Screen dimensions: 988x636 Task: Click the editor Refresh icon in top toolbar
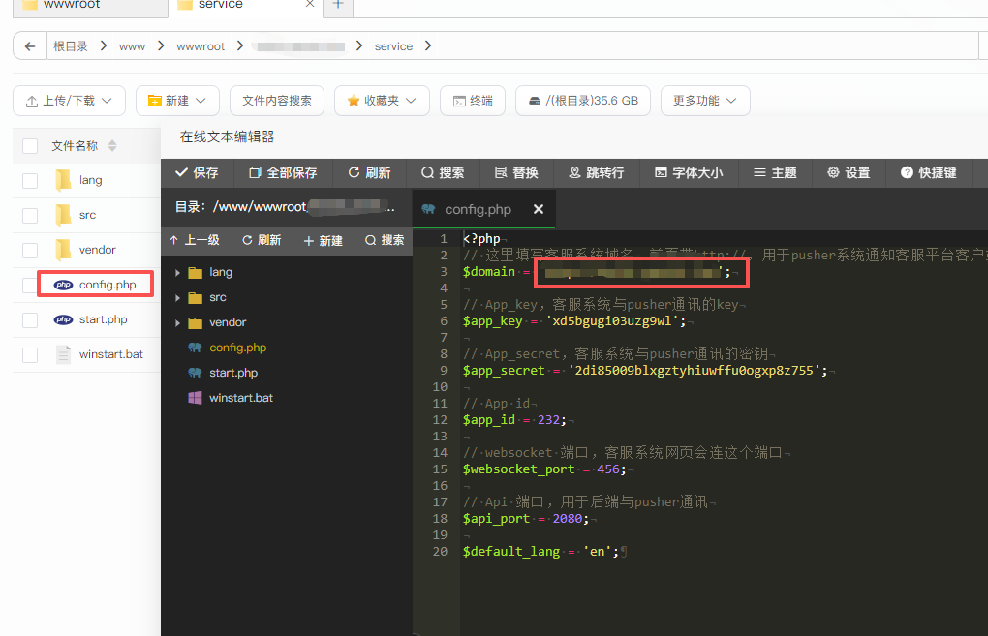pyautogui.click(x=354, y=172)
